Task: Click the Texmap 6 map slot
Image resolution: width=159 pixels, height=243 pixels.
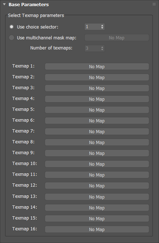Action: point(97,121)
